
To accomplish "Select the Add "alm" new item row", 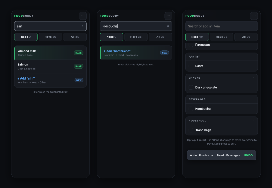I will (50, 80).
